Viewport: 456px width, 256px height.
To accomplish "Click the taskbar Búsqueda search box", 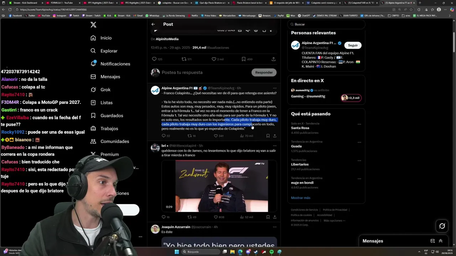I will click(x=201, y=252).
